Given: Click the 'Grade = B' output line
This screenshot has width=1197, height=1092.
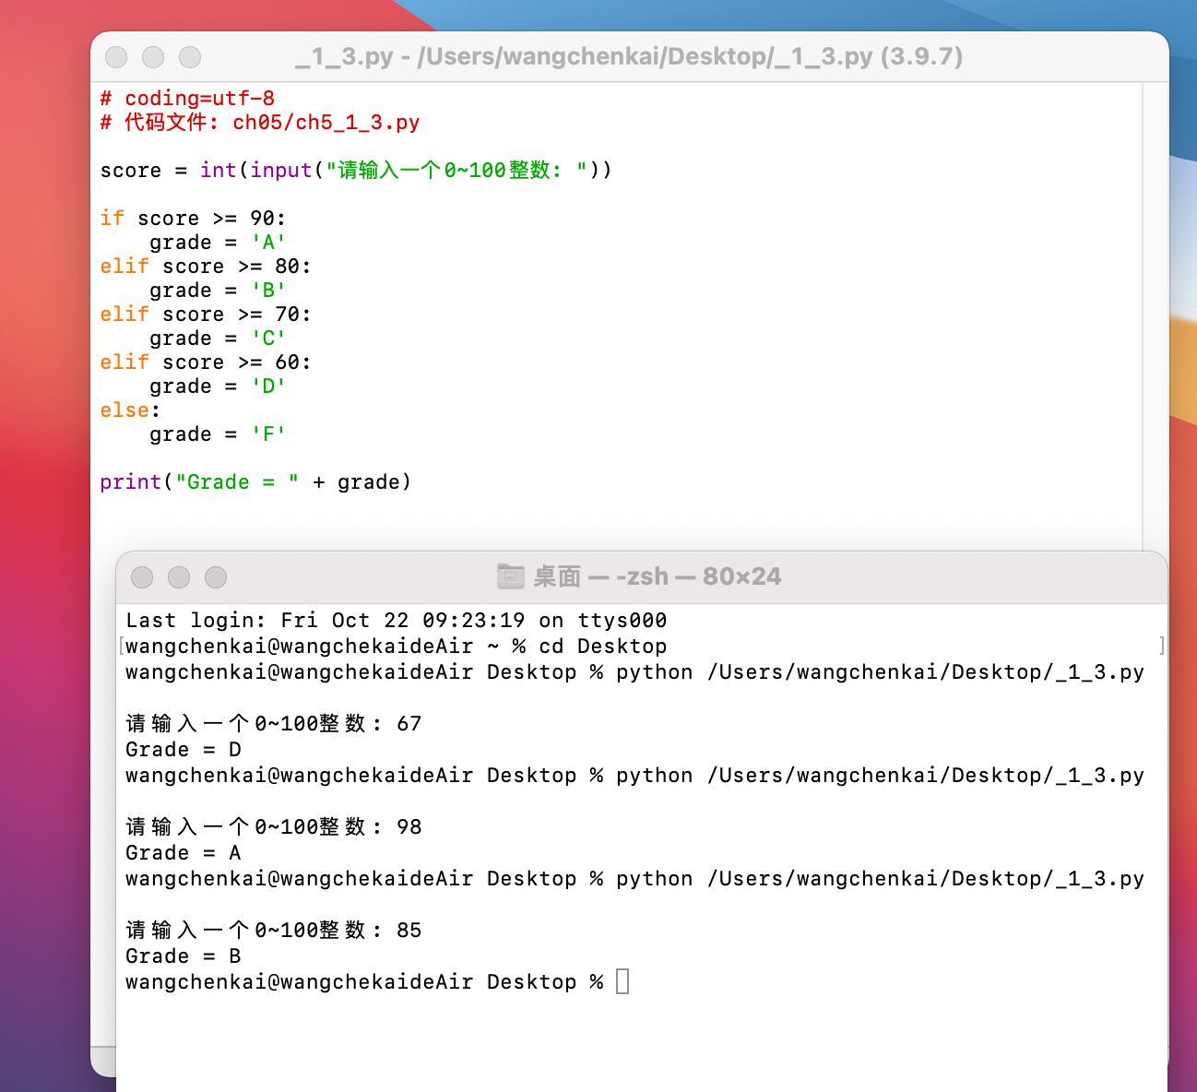Looking at the screenshot, I should pyautogui.click(x=184, y=956).
